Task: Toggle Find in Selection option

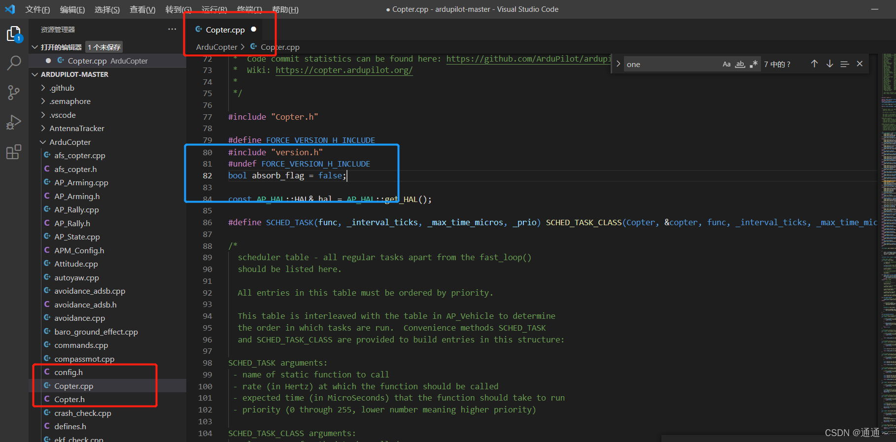Action: pyautogui.click(x=845, y=64)
